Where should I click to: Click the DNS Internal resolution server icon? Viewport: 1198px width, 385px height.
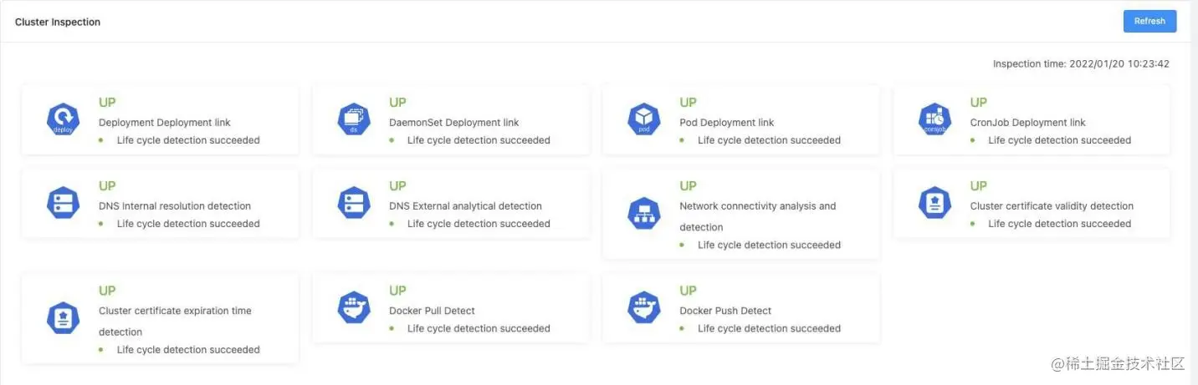coord(63,203)
